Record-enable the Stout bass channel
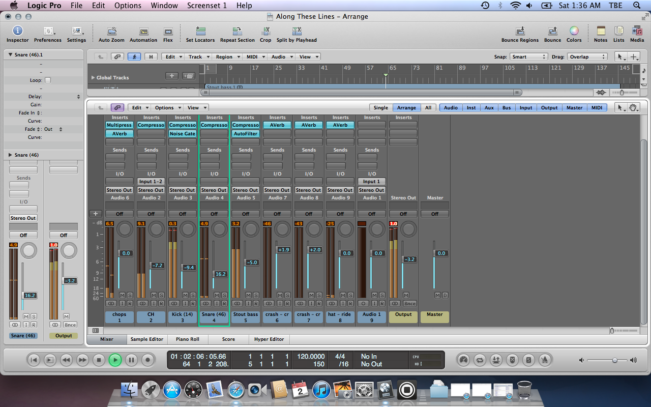This screenshot has height=407, width=651. 255,303
